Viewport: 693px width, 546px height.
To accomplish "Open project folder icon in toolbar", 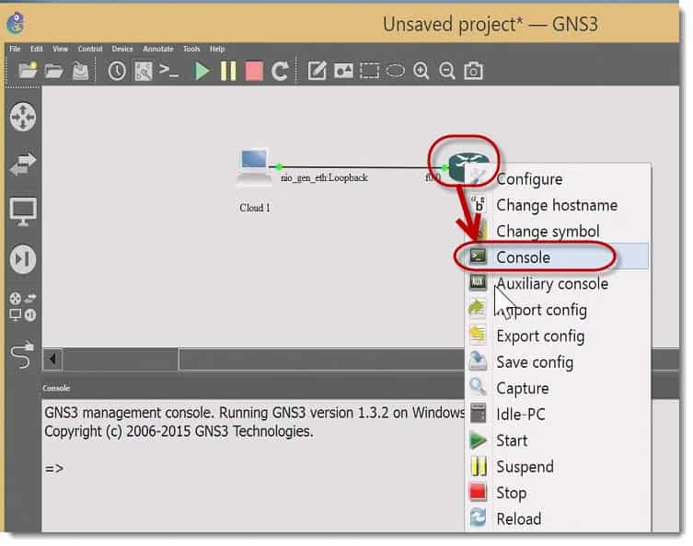I will pyautogui.click(x=54, y=71).
